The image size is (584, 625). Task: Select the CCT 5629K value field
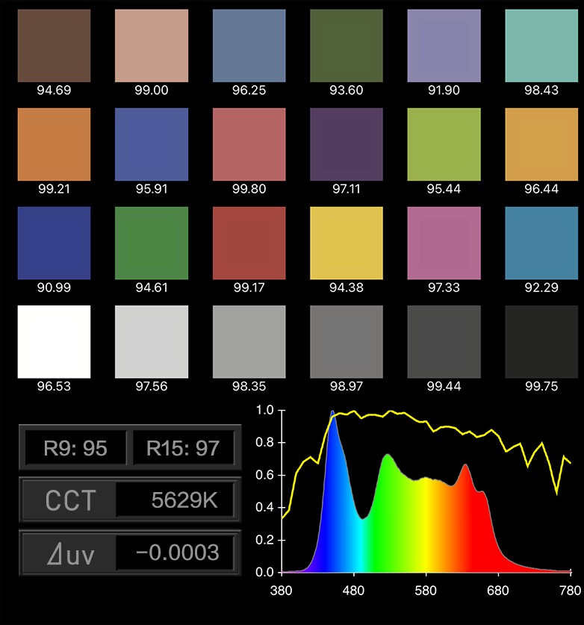[x=175, y=500]
